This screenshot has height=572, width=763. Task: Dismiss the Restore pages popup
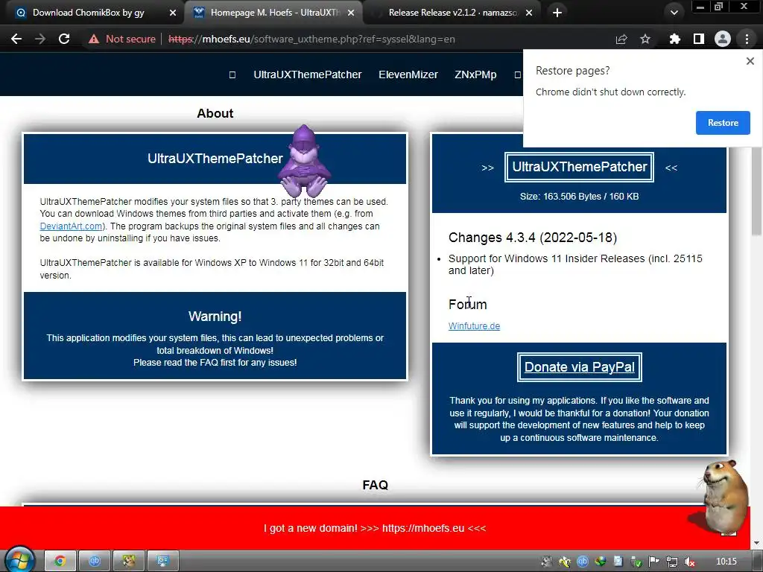750,61
